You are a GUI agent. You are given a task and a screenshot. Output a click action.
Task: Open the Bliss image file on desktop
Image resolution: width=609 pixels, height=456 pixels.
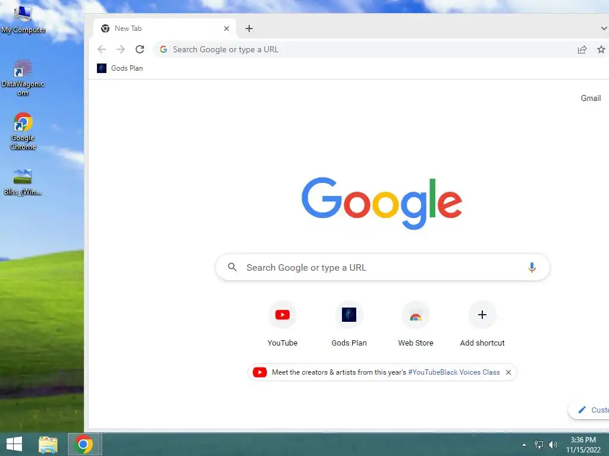coord(23,182)
